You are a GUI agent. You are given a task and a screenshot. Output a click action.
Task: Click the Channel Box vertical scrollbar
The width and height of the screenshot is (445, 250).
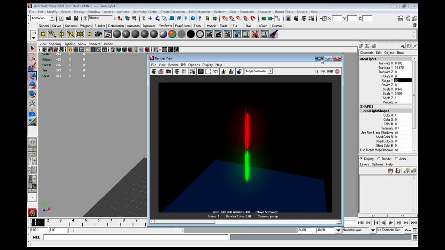coord(414,106)
